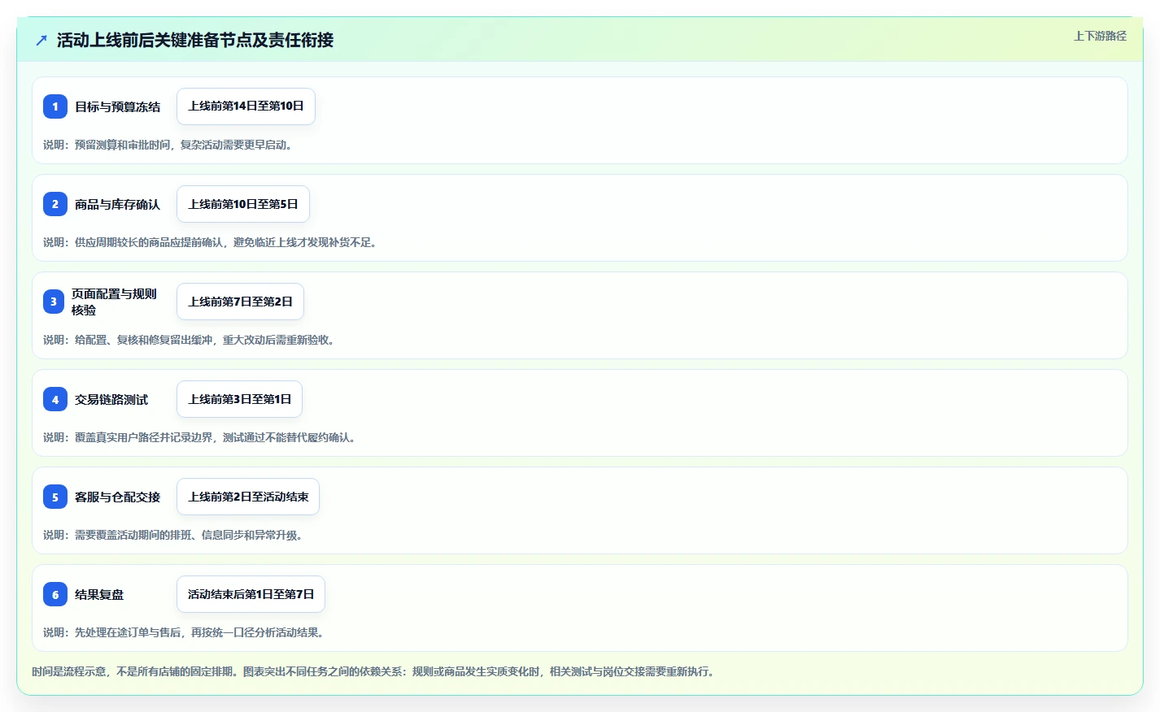The height and width of the screenshot is (712, 1160).
Task: Click the 目标与预算冻结 step title
Action: click(x=117, y=106)
